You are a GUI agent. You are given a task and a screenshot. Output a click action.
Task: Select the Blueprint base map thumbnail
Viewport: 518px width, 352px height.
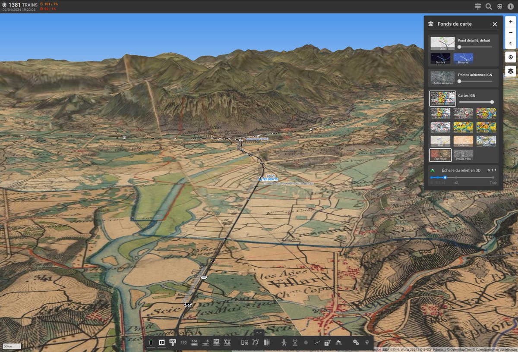[463, 59]
